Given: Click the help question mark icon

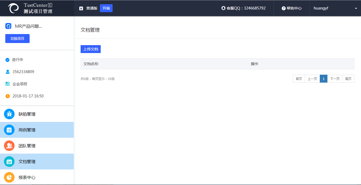Looking at the screenshot, I should [284, 8].
